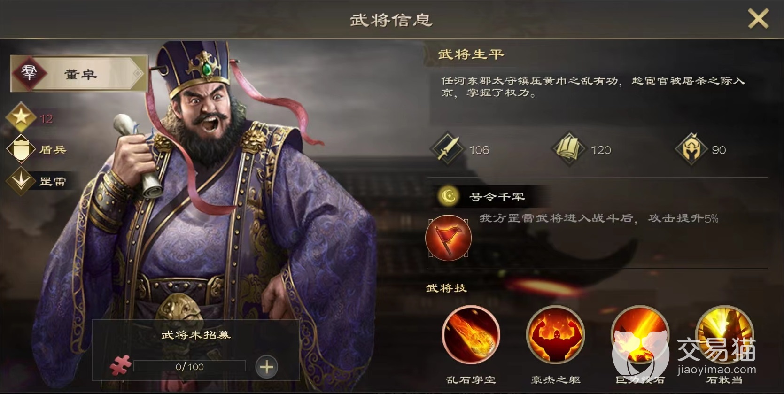
Task: Add fragments with the plus button
Action: 267,367
